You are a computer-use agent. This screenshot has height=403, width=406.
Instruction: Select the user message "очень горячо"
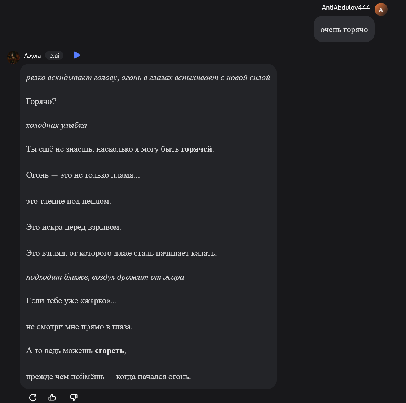[344, 30]
